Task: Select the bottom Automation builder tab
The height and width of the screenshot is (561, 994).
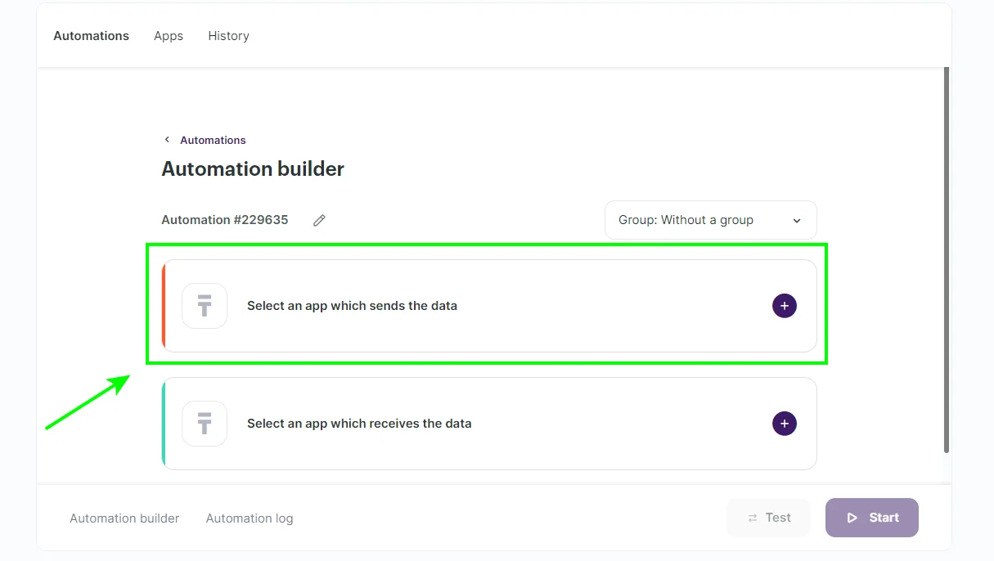Action: pyautogui.click(x=124, y=518)
